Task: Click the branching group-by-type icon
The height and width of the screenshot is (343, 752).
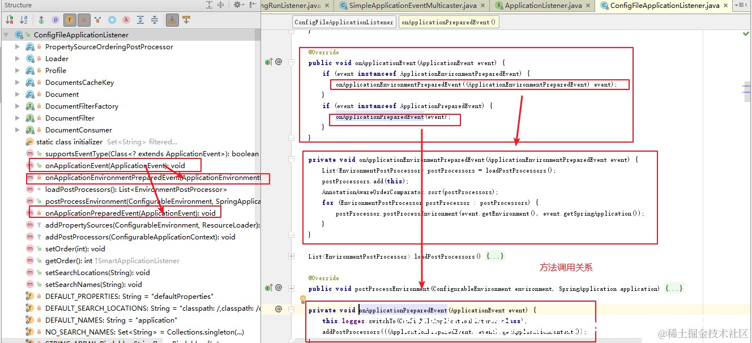Action: tap(98, 20)
